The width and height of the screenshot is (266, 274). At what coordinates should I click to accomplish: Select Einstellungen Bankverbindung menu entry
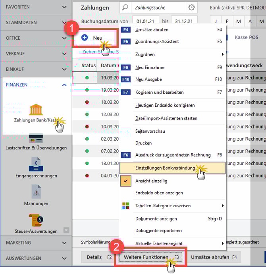point(165,168)
